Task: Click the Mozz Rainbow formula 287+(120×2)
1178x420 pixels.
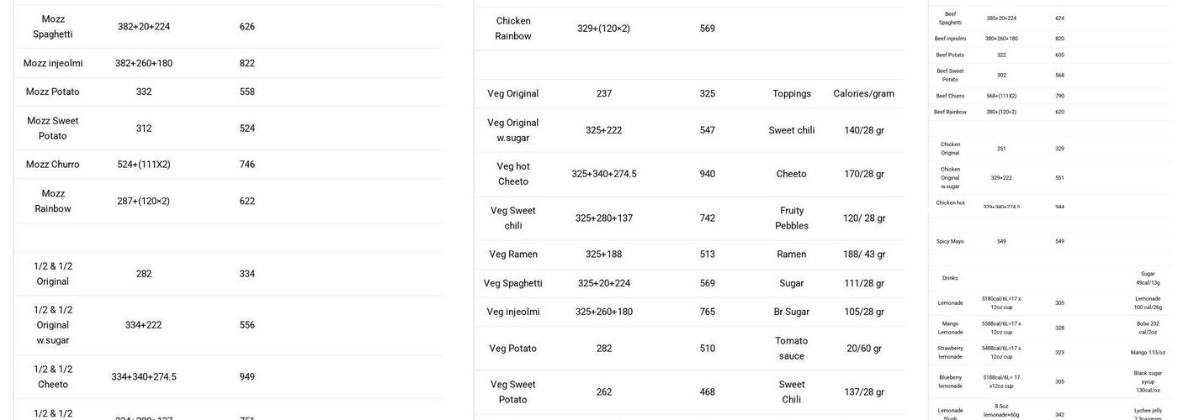Action: [144, 202]
